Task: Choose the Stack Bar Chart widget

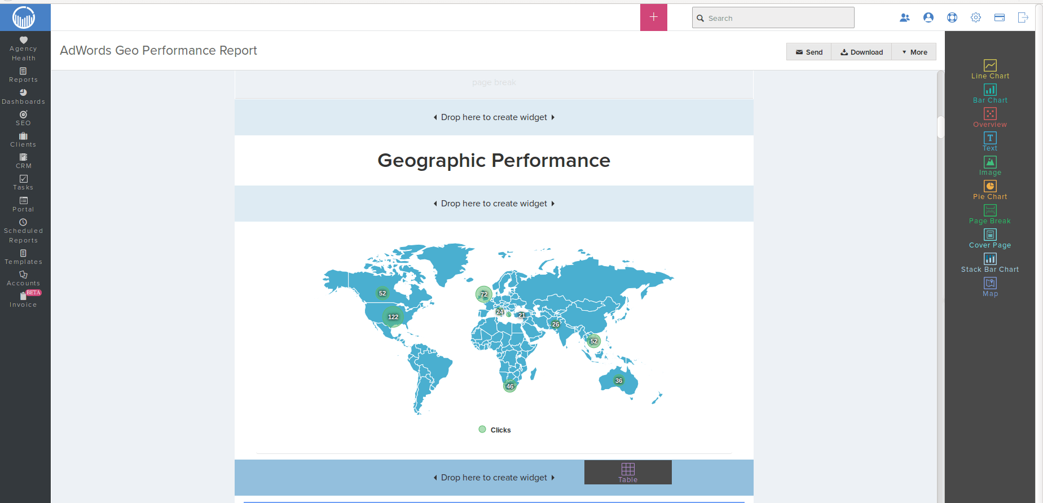Action: click(x=990, y=263)
